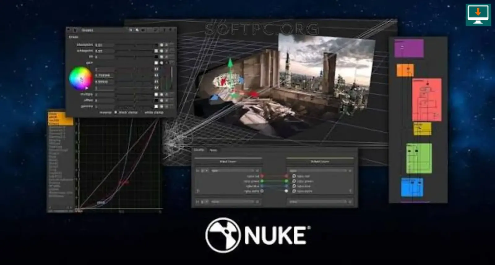The width and height of the screenshot is (495, 265).
Task: Grab the blue Z-axis gizmo arrow
Action: tap(214, 98)
